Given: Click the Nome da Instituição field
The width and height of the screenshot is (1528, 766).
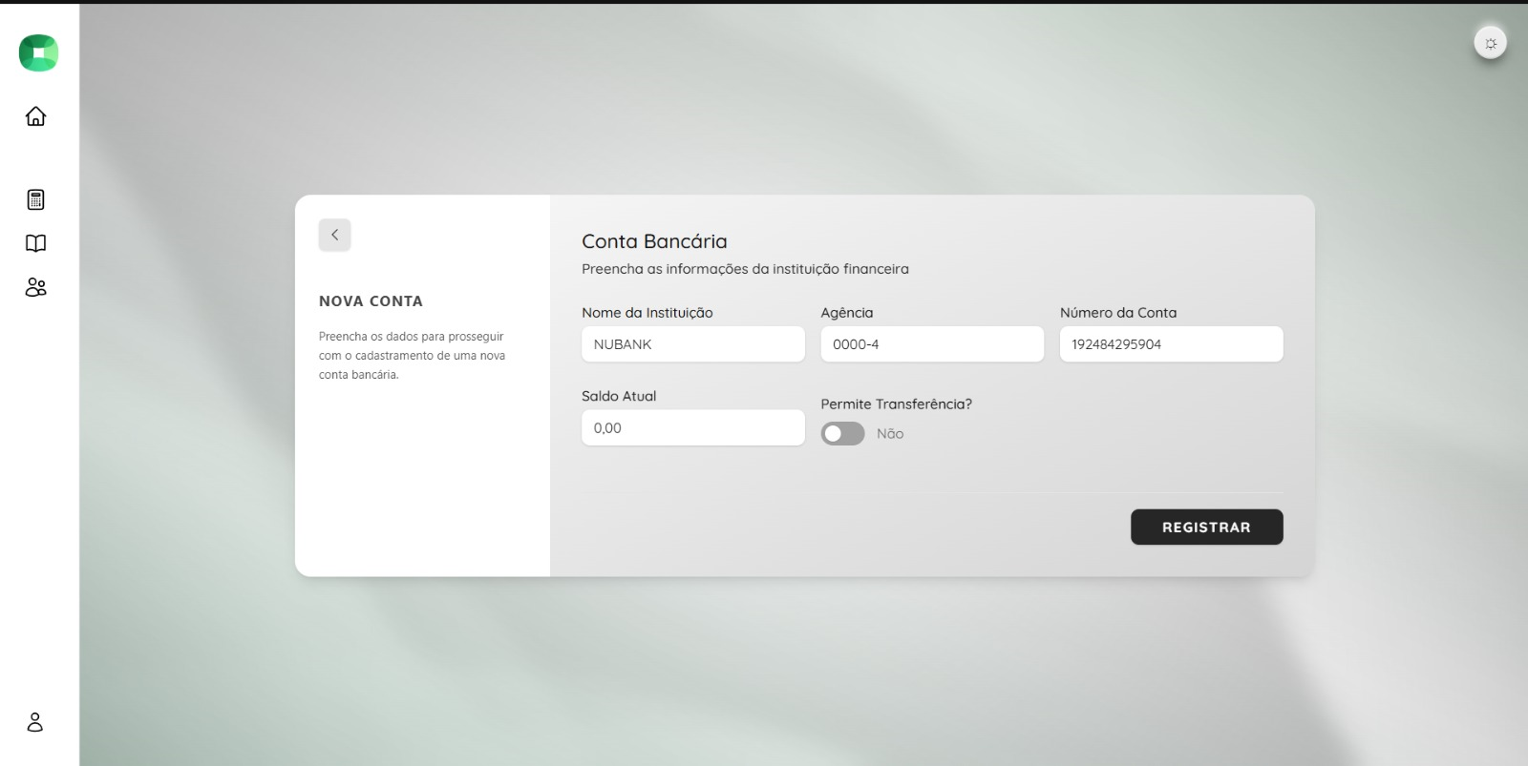Looking at the screenshot, I should (693, 344).
